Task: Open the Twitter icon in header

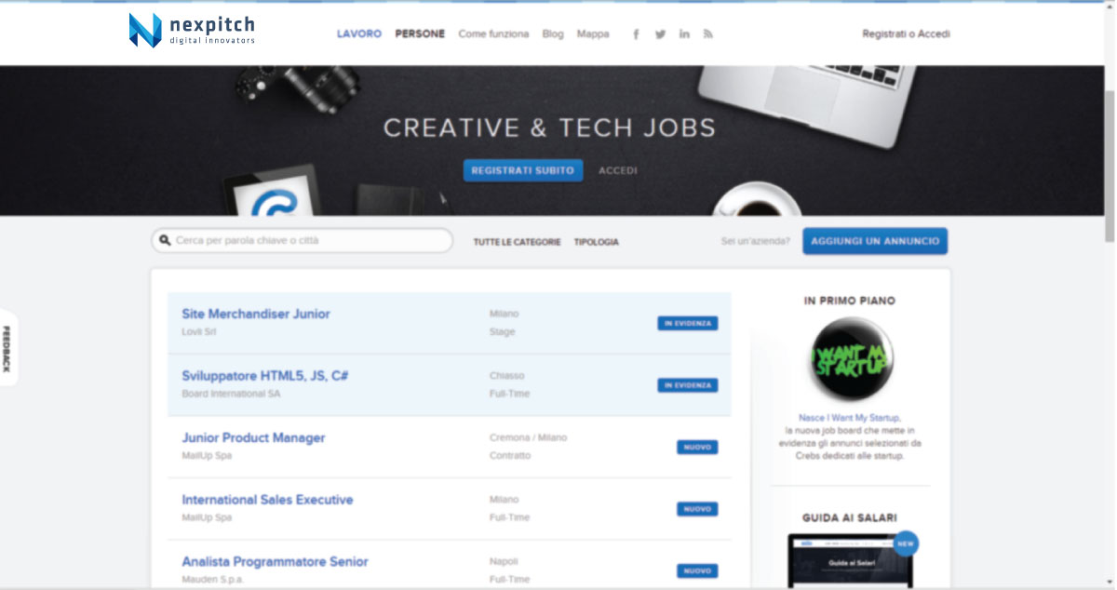Action: (660, 34)
